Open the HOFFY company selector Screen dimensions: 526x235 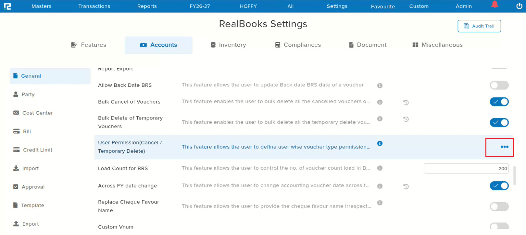coord(248,6)
